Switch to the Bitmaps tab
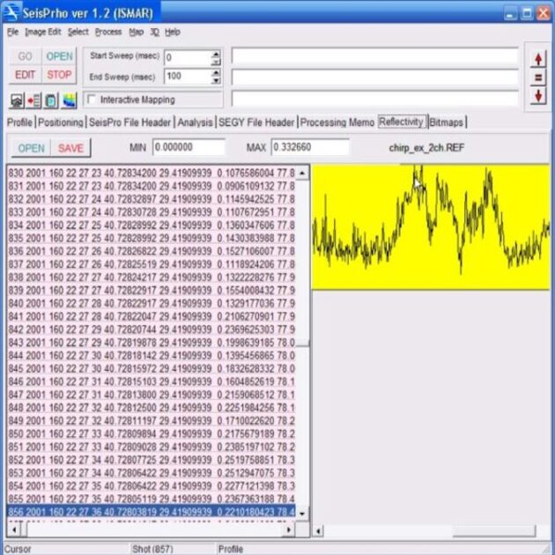The height and width of the screenshot is (555, 555). [x=447, y=122]
